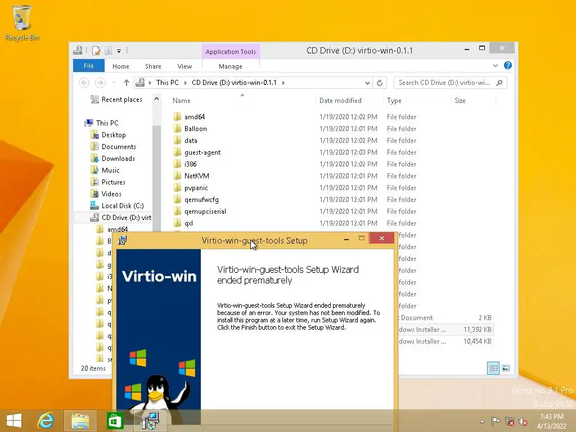Open the Recycle Bin desktop icon
The width and height of the screenshot is (576, 432).
(x=21, y=22)
